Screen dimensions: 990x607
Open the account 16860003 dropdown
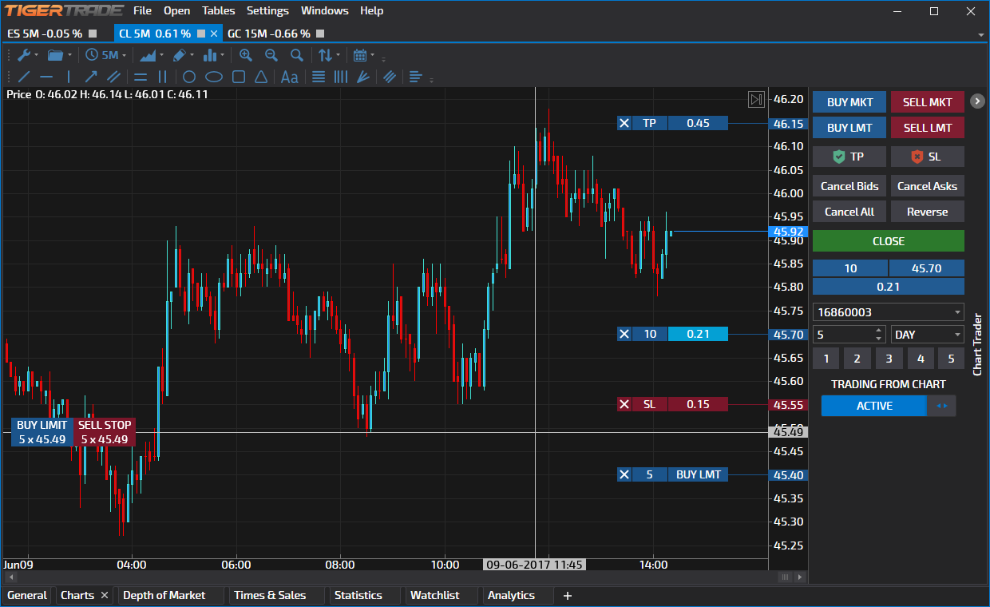[x=888, y=311]
